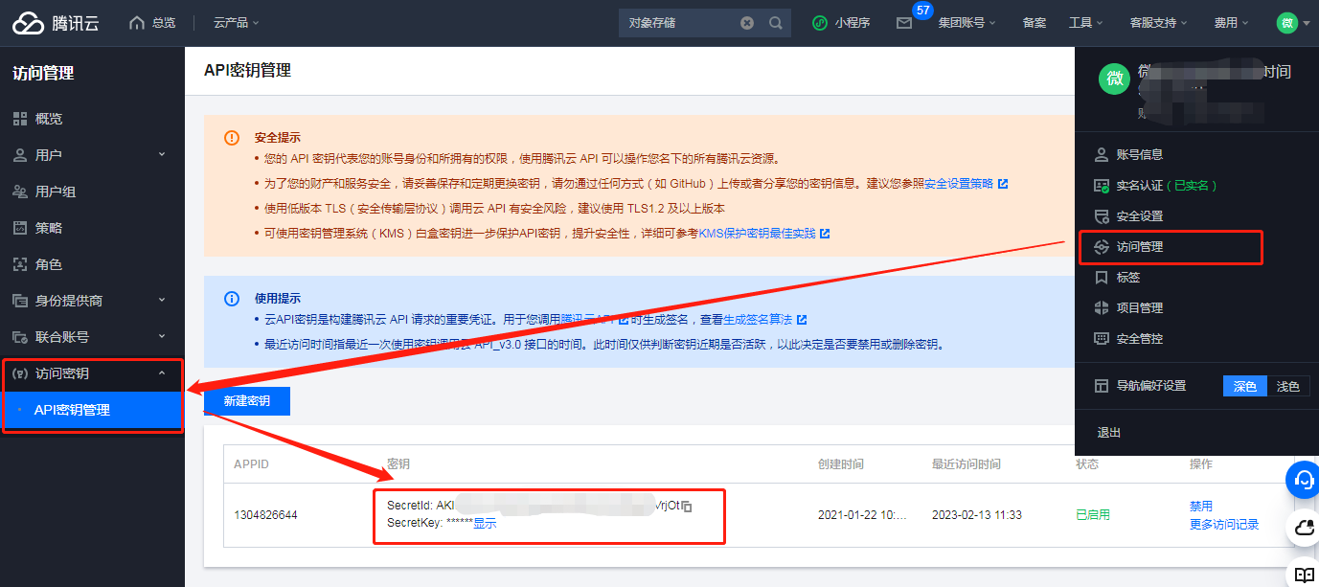The image size is (1319, 587).
Task: Select the 深色 dark navigation theme
Action: 1245,386
